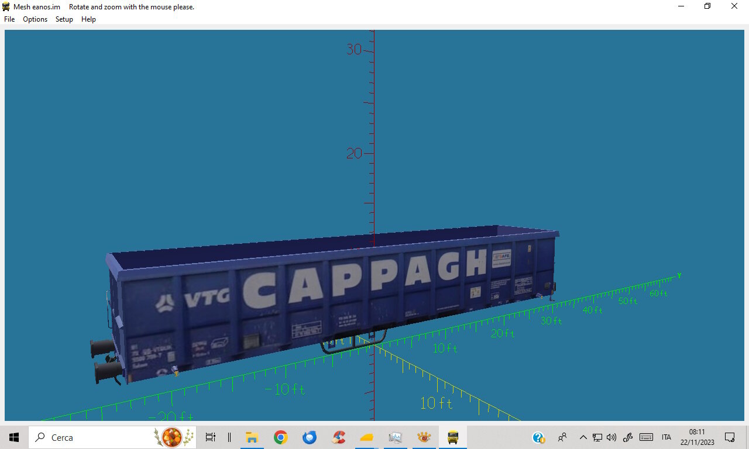
Task: Open the XnView eye icon in taskbar
Action: tap(424, 437)
